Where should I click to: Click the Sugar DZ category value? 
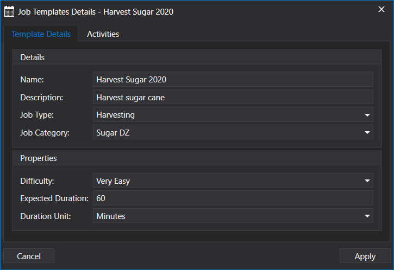tap(113, 132)
